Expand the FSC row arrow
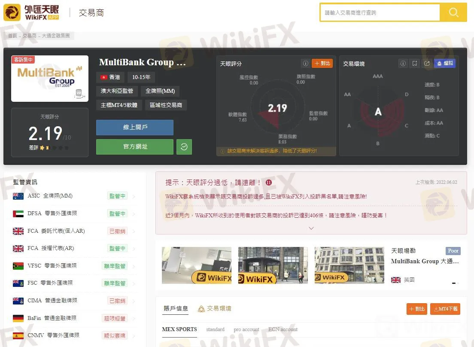 point(134,284)
